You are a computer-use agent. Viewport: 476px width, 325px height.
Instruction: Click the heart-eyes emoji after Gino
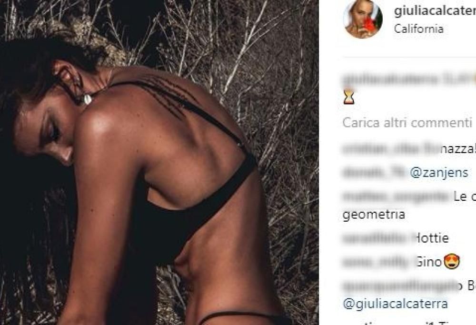(452, 262)
